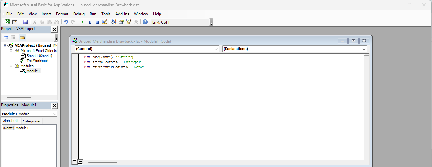Save the workbook with disk icon
The image size is (432, 167).
(x=26, y=22)
